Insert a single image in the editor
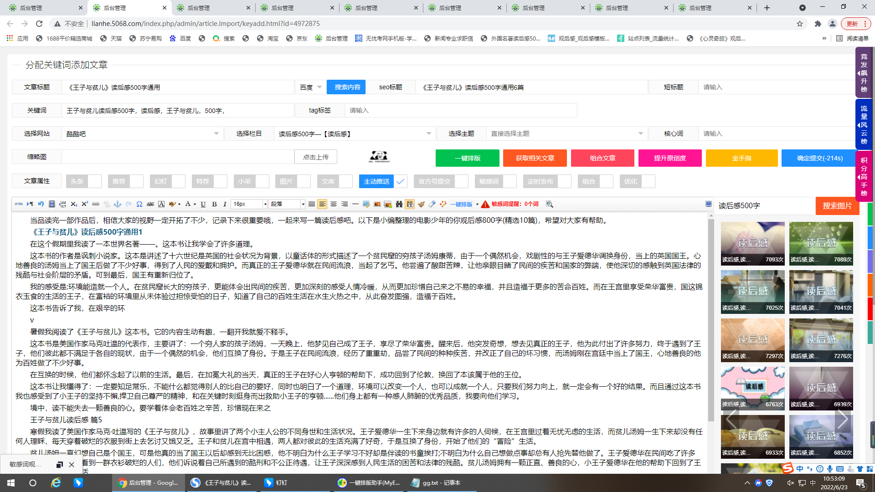This screenshot has width=875, height=492. (x=377, y=204)
